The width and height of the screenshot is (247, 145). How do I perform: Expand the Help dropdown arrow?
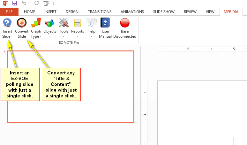pyautogui.click(x=91, y=36)
